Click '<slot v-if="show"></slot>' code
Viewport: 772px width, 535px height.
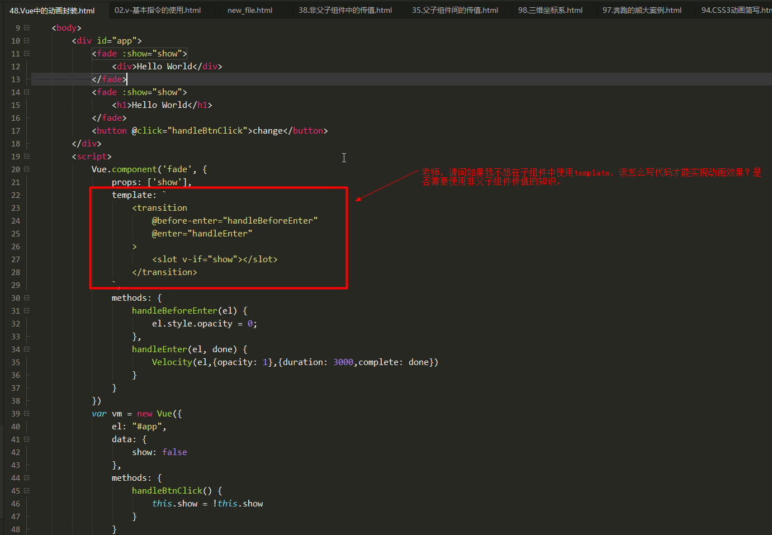click(215, 259)
